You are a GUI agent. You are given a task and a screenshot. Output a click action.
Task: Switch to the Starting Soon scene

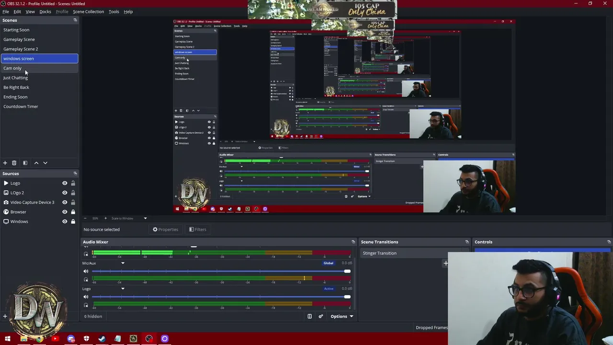(x=39, y=30)
